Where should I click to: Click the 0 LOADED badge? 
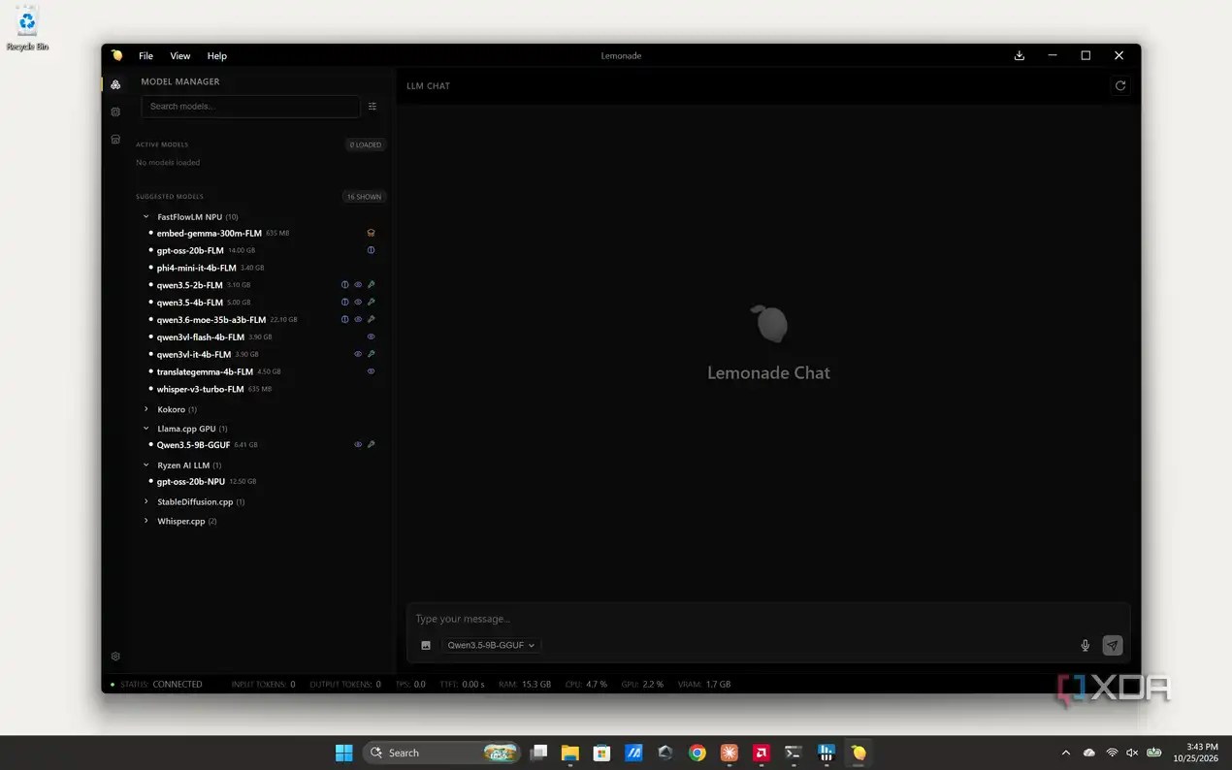pyautogui.click(x=366, y=145)
